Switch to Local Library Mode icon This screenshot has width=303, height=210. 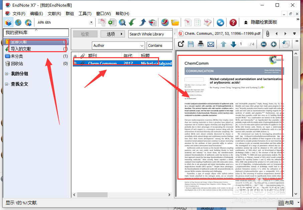tap(8, 22)
